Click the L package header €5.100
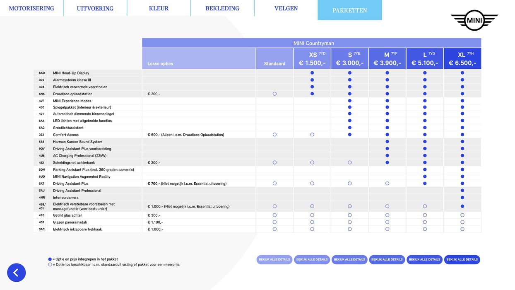The width and height of the screenshot is (515, 290). pyautogui.click(x=425, y=59)
